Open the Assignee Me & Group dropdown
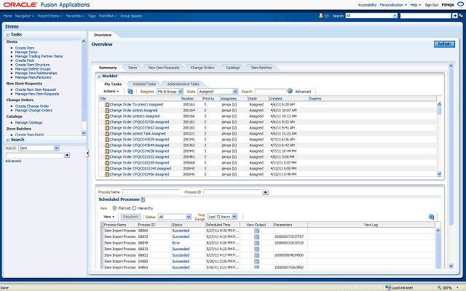Image resolution: width=466 pixels, height=291 pixels. 170,92
